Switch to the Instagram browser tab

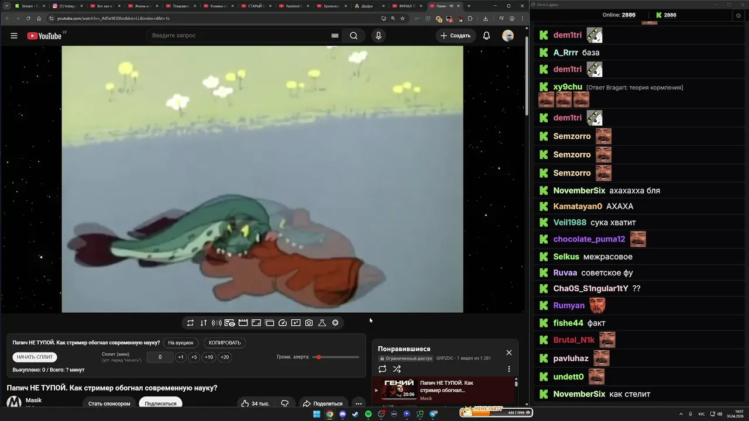click(66, 6)
